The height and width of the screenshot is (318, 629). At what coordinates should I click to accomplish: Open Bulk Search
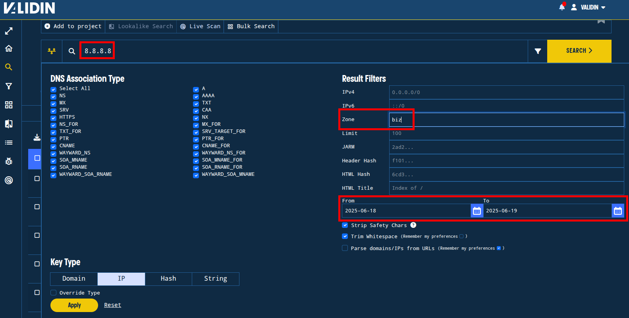pos(251,26)
